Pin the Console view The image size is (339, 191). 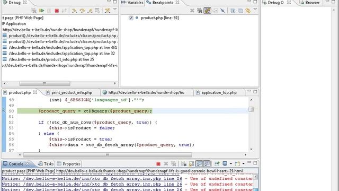pos(217,164)
